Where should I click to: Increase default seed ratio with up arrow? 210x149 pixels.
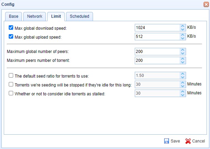point(183,74)
